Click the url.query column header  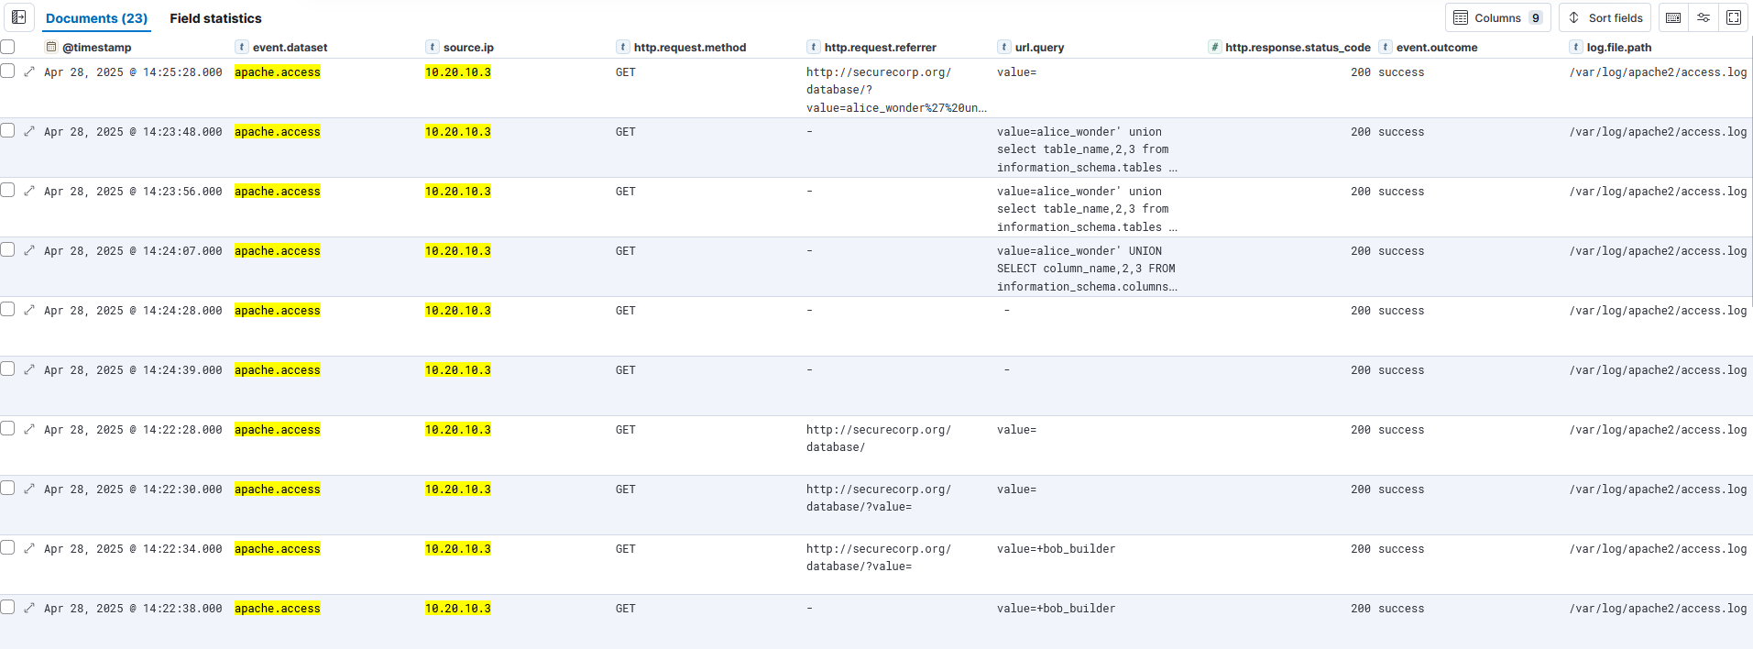pos(1039,48)
